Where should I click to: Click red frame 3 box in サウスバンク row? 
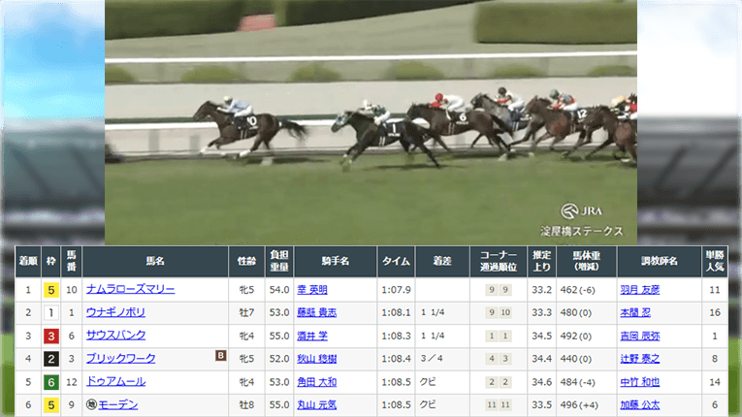[51, 337]
